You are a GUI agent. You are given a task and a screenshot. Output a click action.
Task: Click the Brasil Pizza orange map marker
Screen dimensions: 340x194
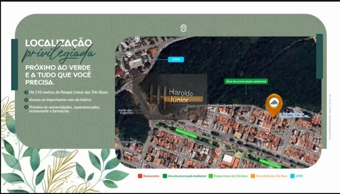pyautogui.click(x=238, y=135)
